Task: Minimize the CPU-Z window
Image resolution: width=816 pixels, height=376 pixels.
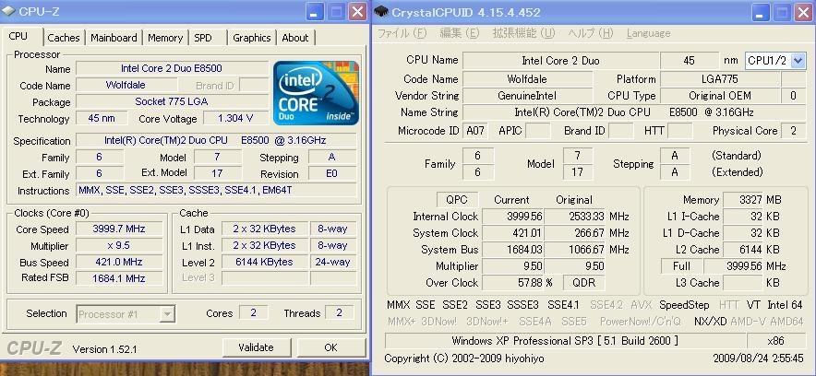Action: click(x=315, y=11)
